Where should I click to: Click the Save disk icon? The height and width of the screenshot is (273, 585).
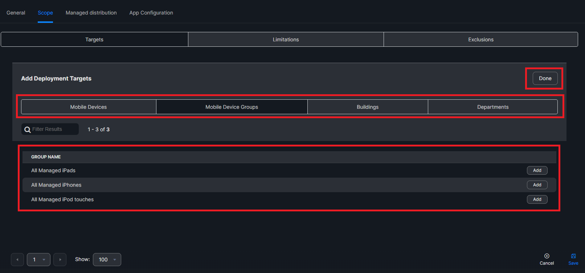pos(573,256)
